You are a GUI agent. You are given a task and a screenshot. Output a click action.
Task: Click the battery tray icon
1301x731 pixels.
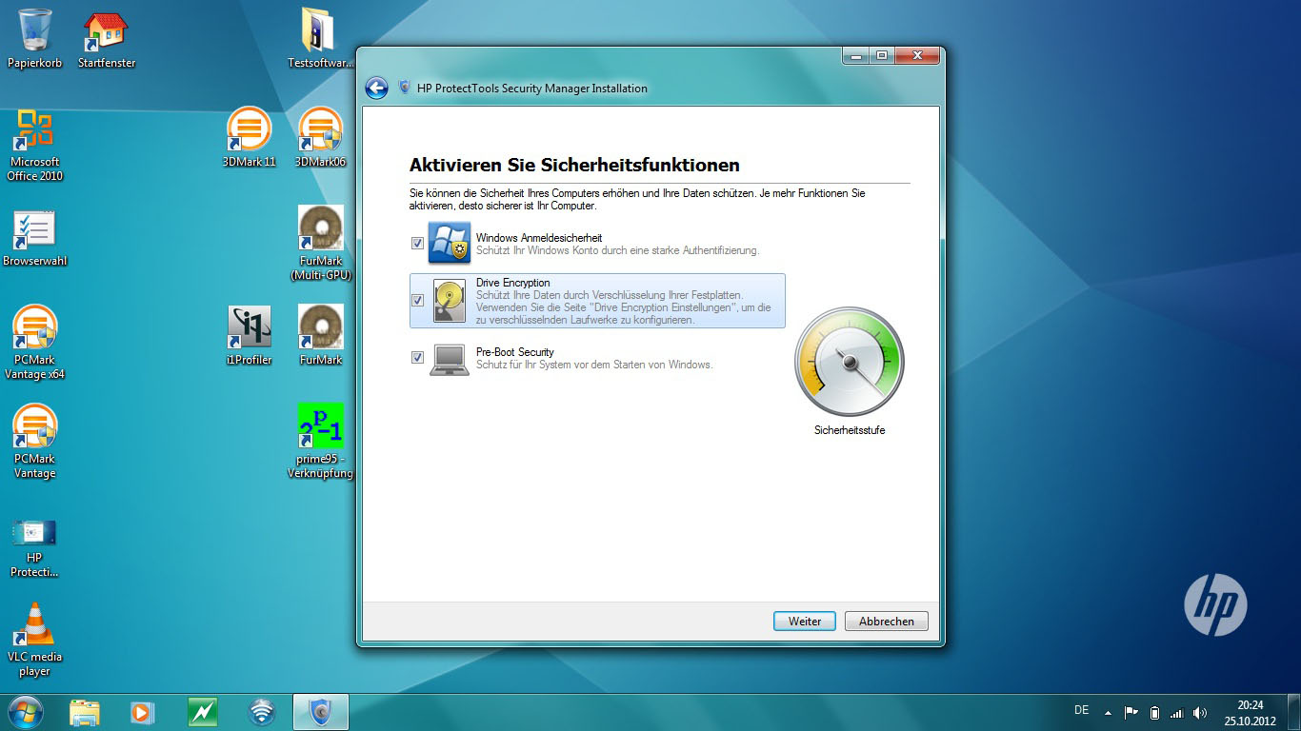click(1154, 712)
